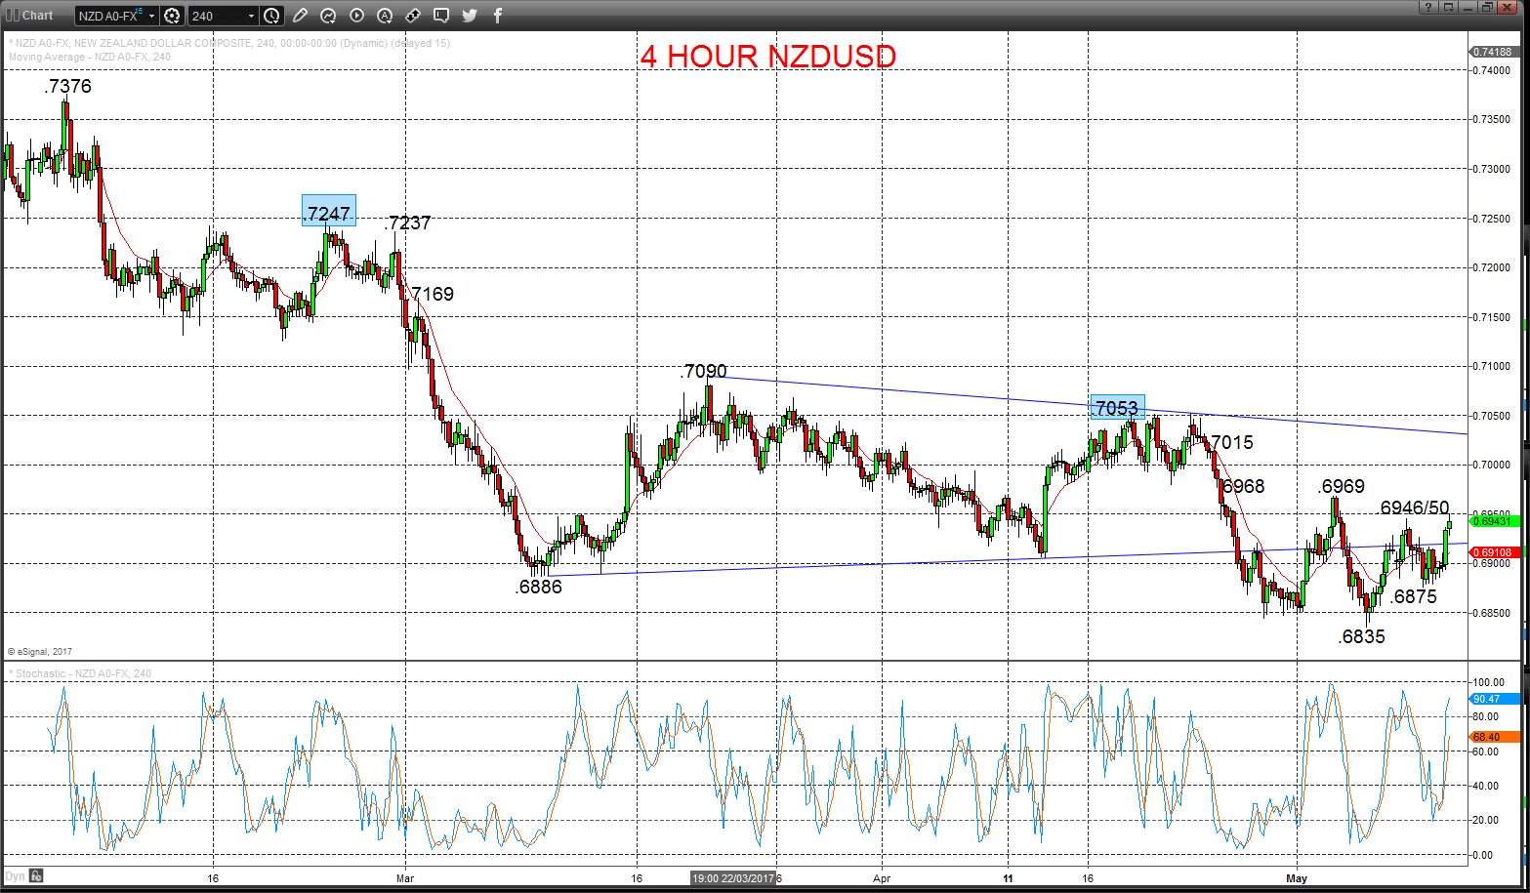
Task: Click the .7015 price annotation
Action: (x=1230, y=442)
